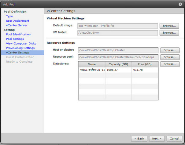Image resolution: width=185 pixels, height=145 pixels.
Task: Click the disabled Guest Customization step
Action: pos(20,57)
